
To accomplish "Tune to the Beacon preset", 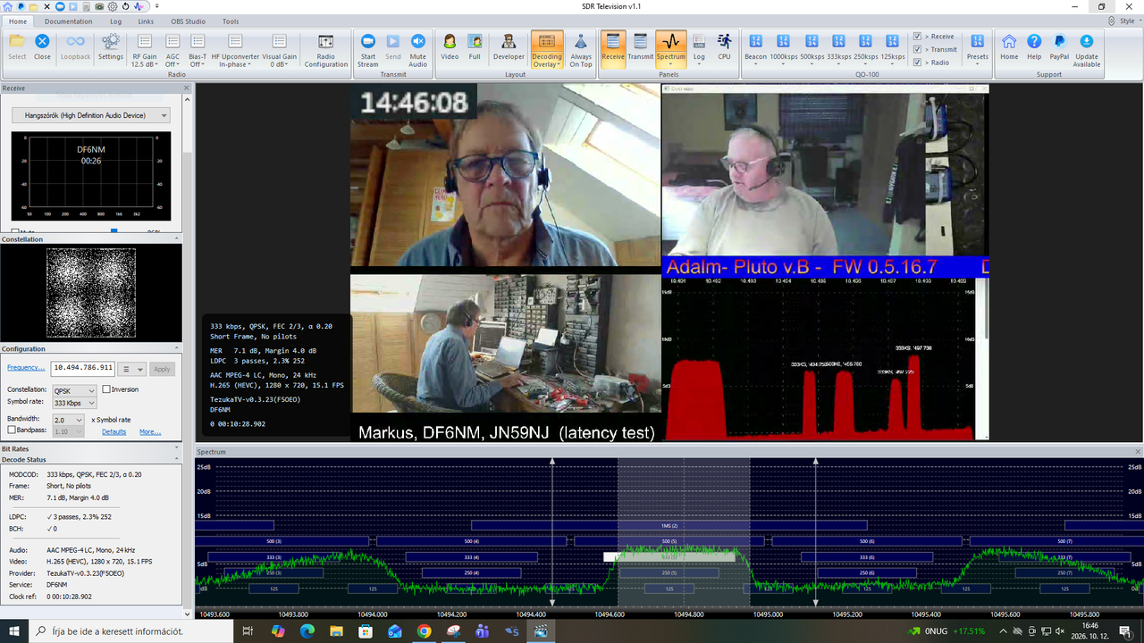I will point(755,48).
